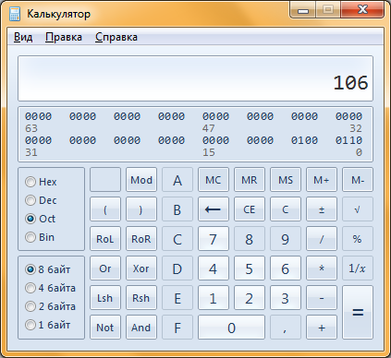Choose the 1 байт word size

coord(47,325)
